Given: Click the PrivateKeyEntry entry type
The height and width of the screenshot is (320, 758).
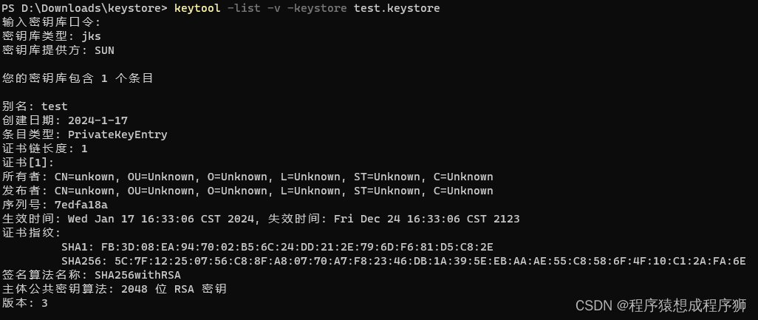Looking at the screenshot, I should tap(117, 135).
